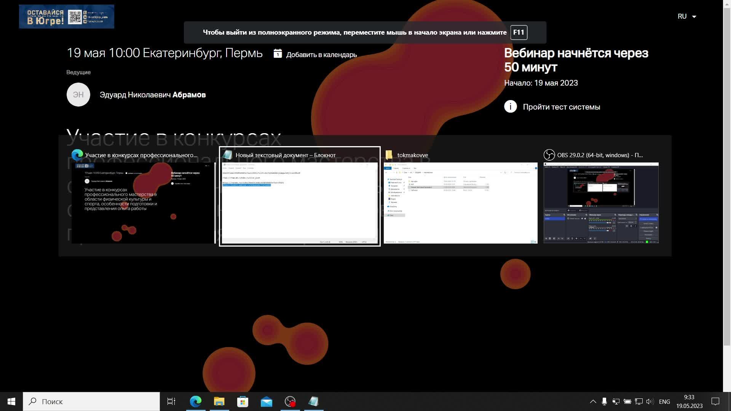
Task: Show hidden system tray icons chevron
Action: [x=593, y=401]
